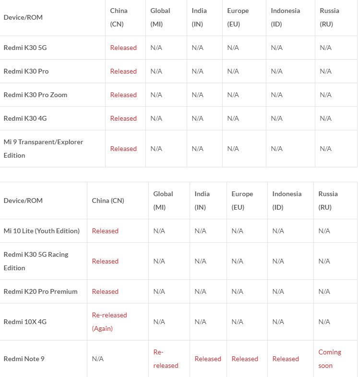Image resolution: width=358 pixels, height=377 pixels.
Task: Select the China (CN) header in second table
Action: (x=118, y=201)
